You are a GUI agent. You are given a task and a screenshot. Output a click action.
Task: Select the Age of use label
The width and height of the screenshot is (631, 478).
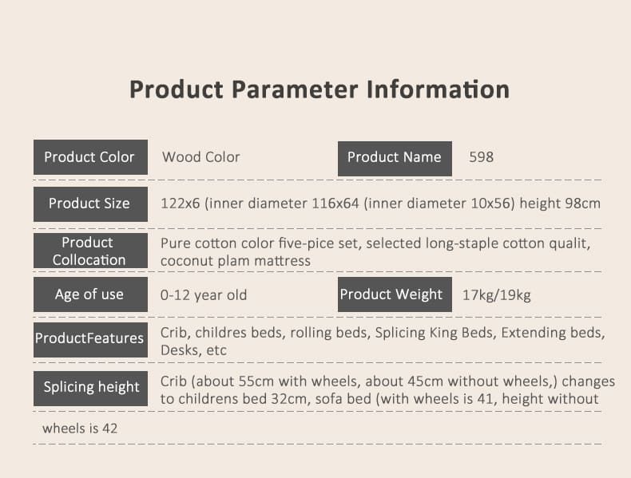click(90, 294)
